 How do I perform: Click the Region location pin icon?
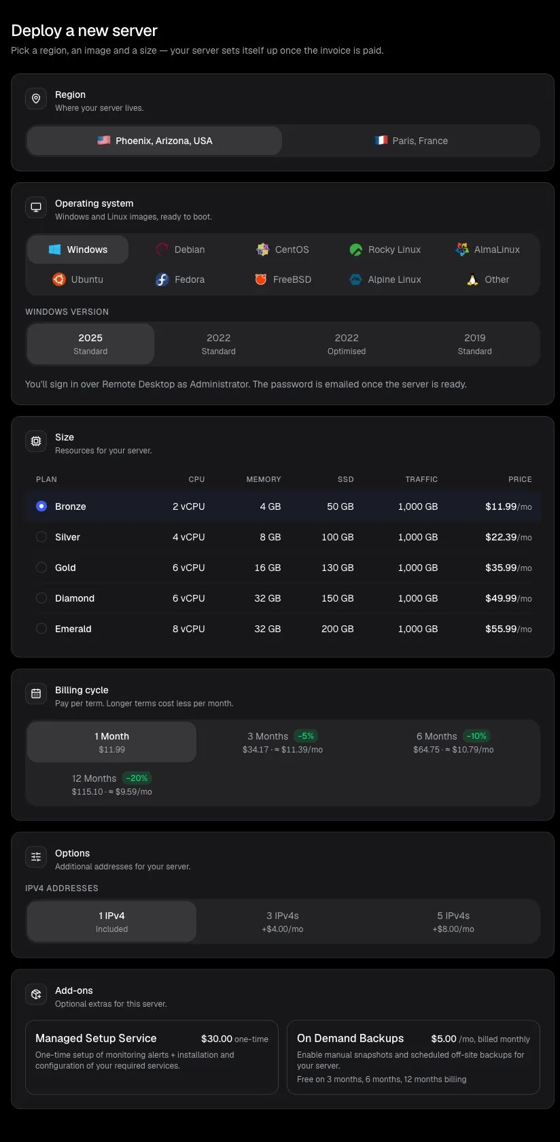[36, 99]
